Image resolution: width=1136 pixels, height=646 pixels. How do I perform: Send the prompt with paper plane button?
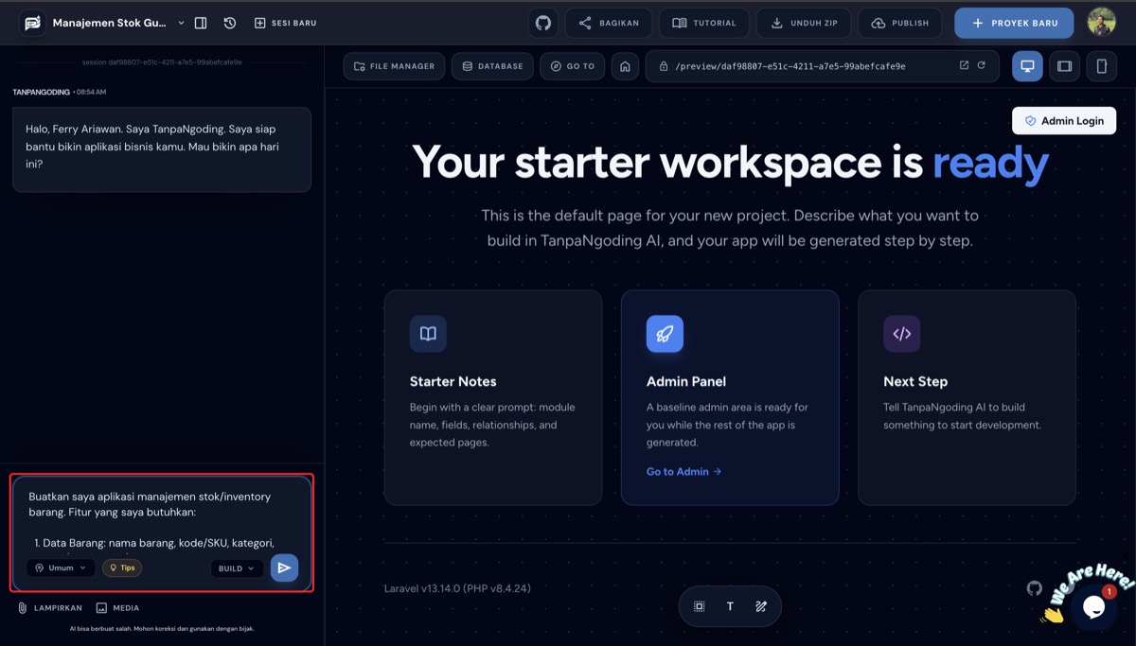284,567
